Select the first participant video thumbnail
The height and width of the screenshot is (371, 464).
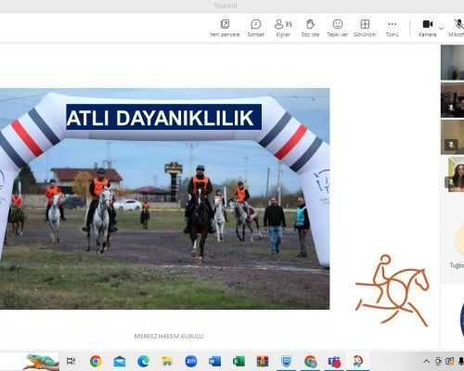pyautogui.click(x=452, y=62)
